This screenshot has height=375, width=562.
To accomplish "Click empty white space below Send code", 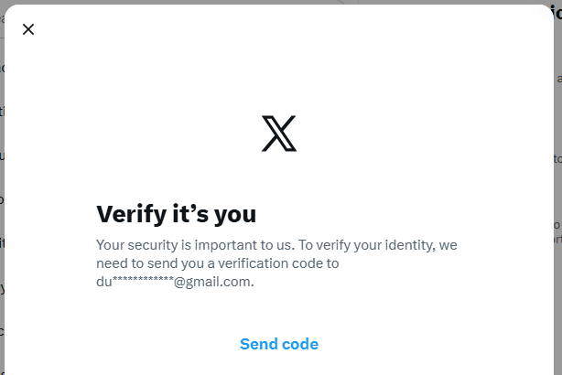I will click(x=279, y=366).
